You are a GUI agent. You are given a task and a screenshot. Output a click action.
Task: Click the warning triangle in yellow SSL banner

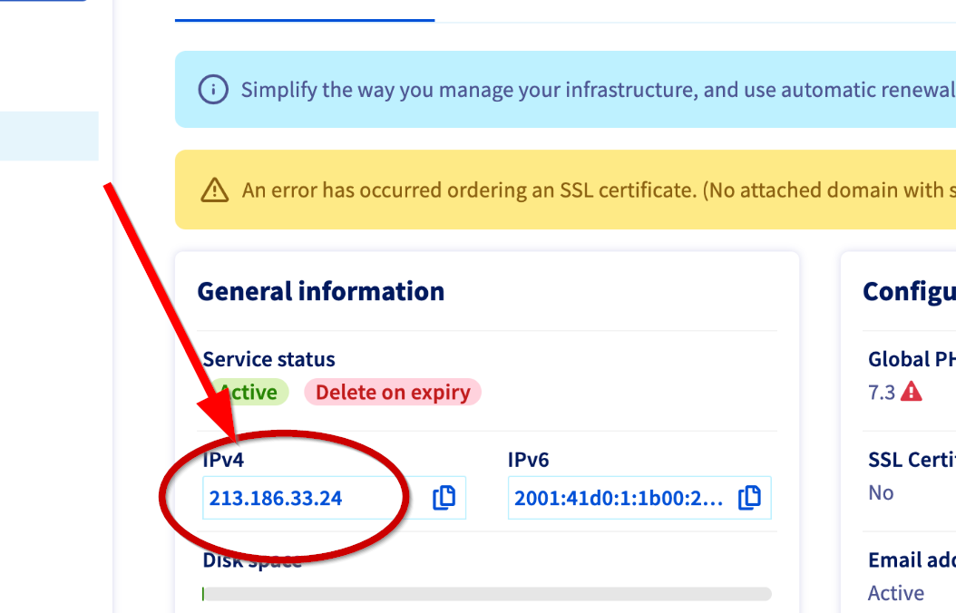pyautogui.click(x=214, y=190)
